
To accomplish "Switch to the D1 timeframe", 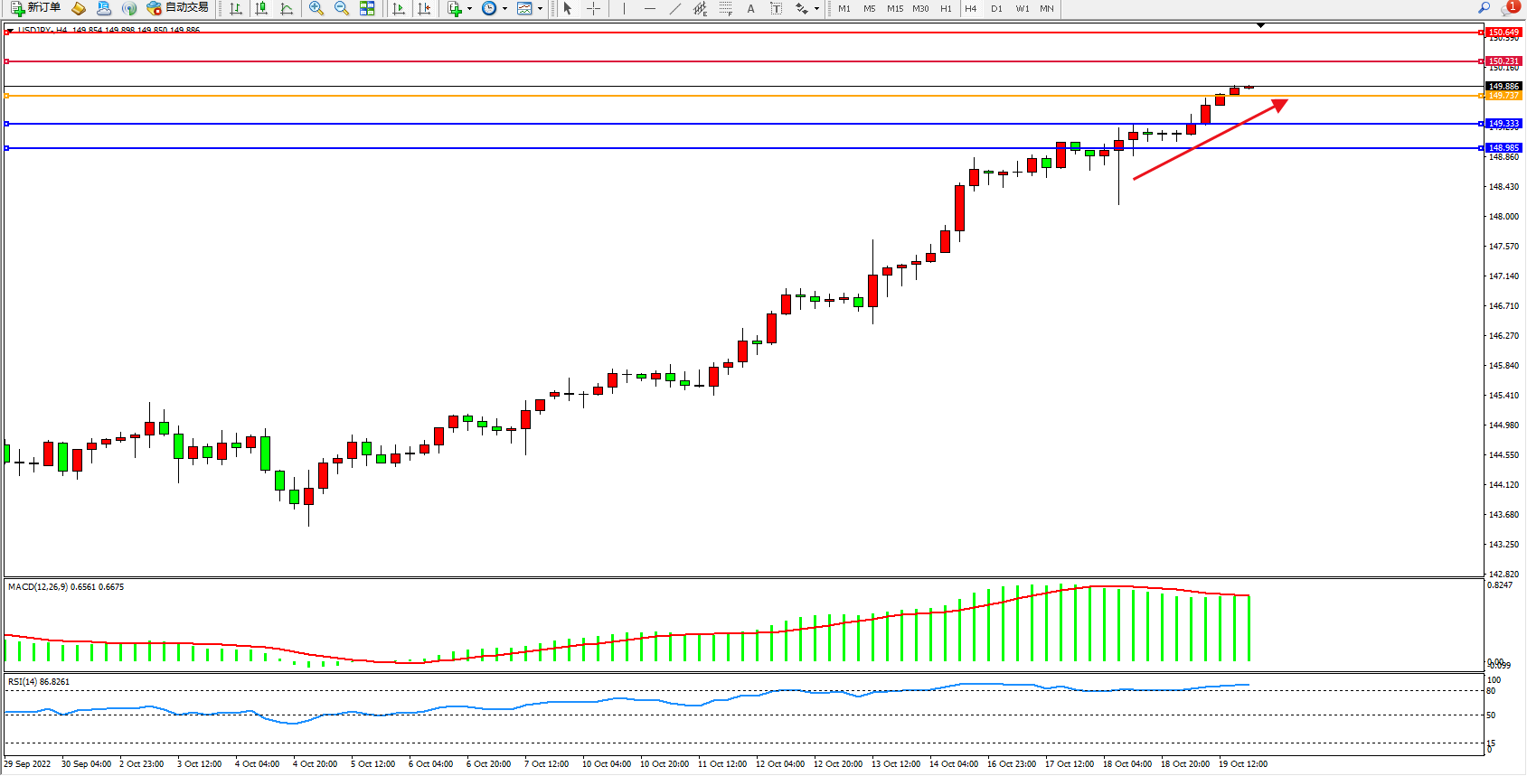I will pyautogui.click(x=996, y=8).
